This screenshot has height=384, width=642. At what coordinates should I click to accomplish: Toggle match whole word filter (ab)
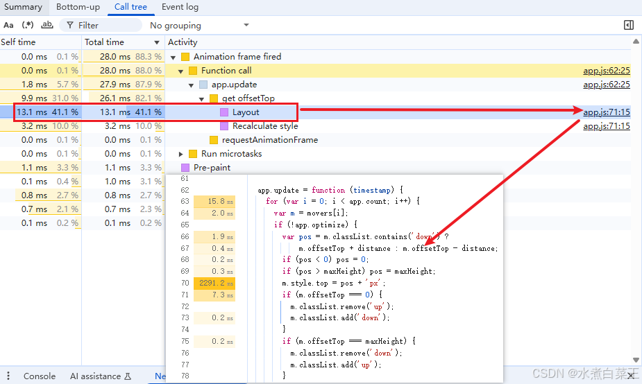pos(47,26)
